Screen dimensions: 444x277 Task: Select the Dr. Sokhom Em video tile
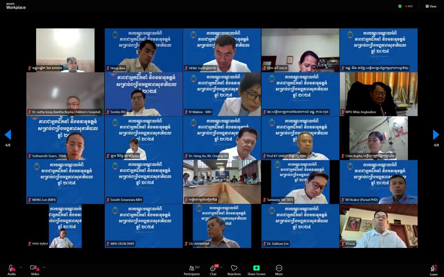click(300, 226)
